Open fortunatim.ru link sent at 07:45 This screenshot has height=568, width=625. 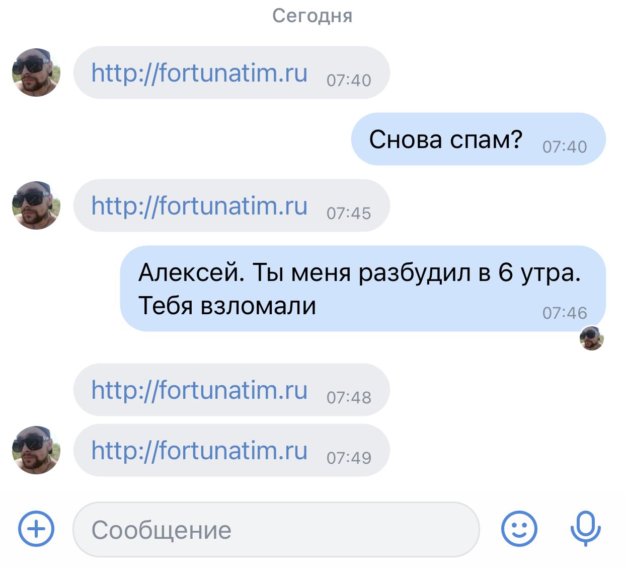199,206
